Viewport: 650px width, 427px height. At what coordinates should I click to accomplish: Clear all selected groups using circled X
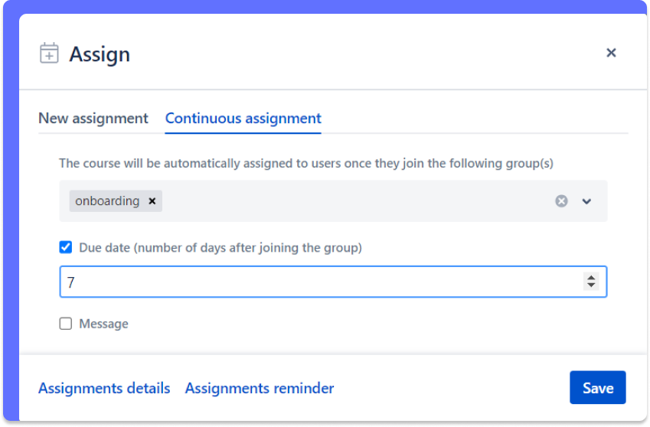point(561,201)
